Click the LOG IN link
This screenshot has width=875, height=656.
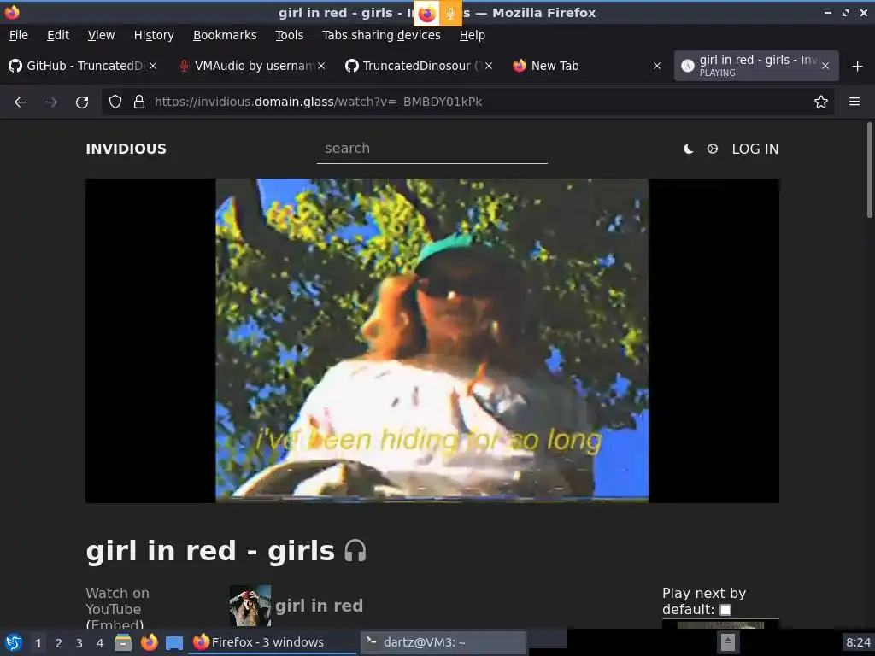coord(755,149)
